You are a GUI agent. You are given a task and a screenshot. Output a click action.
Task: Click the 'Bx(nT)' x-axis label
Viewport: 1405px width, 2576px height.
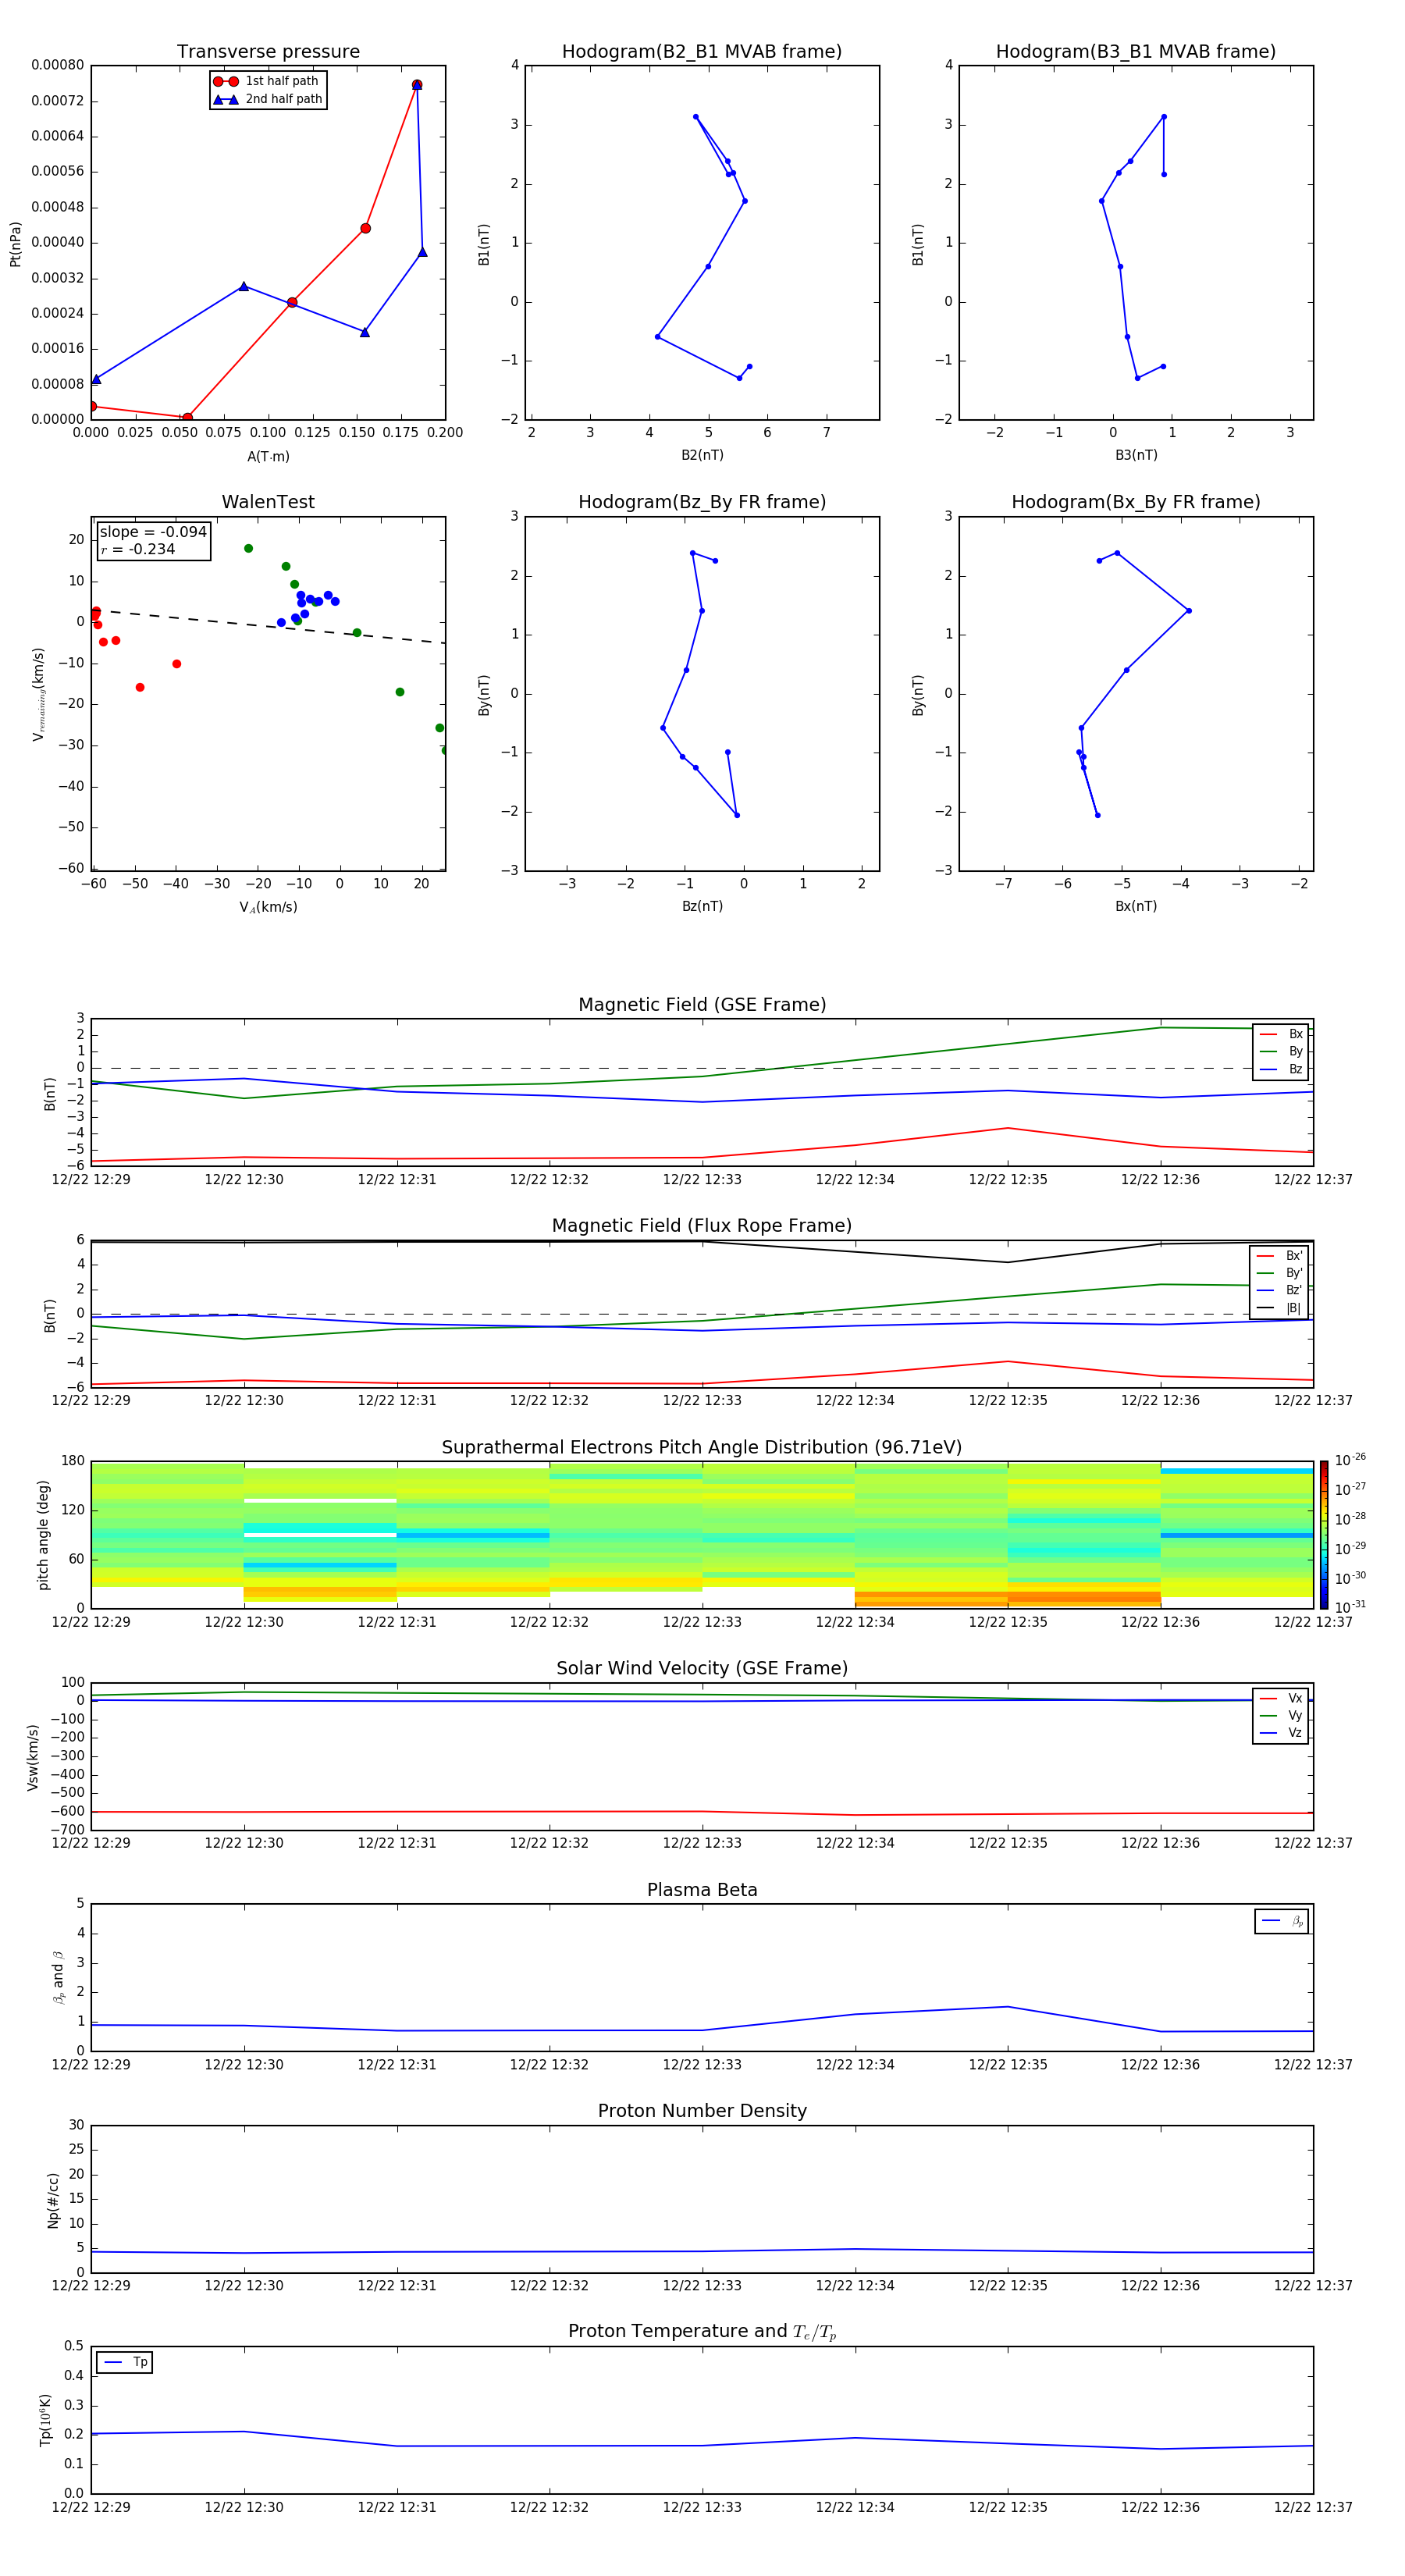(1136, 907)
